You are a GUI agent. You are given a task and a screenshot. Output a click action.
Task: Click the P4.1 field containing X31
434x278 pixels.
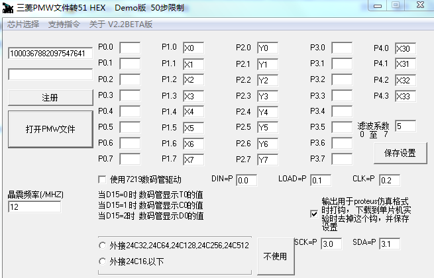point(406,64)
